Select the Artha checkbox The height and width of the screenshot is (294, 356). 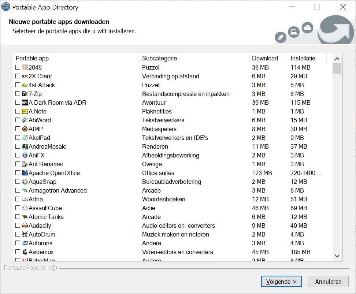(18, 199)
